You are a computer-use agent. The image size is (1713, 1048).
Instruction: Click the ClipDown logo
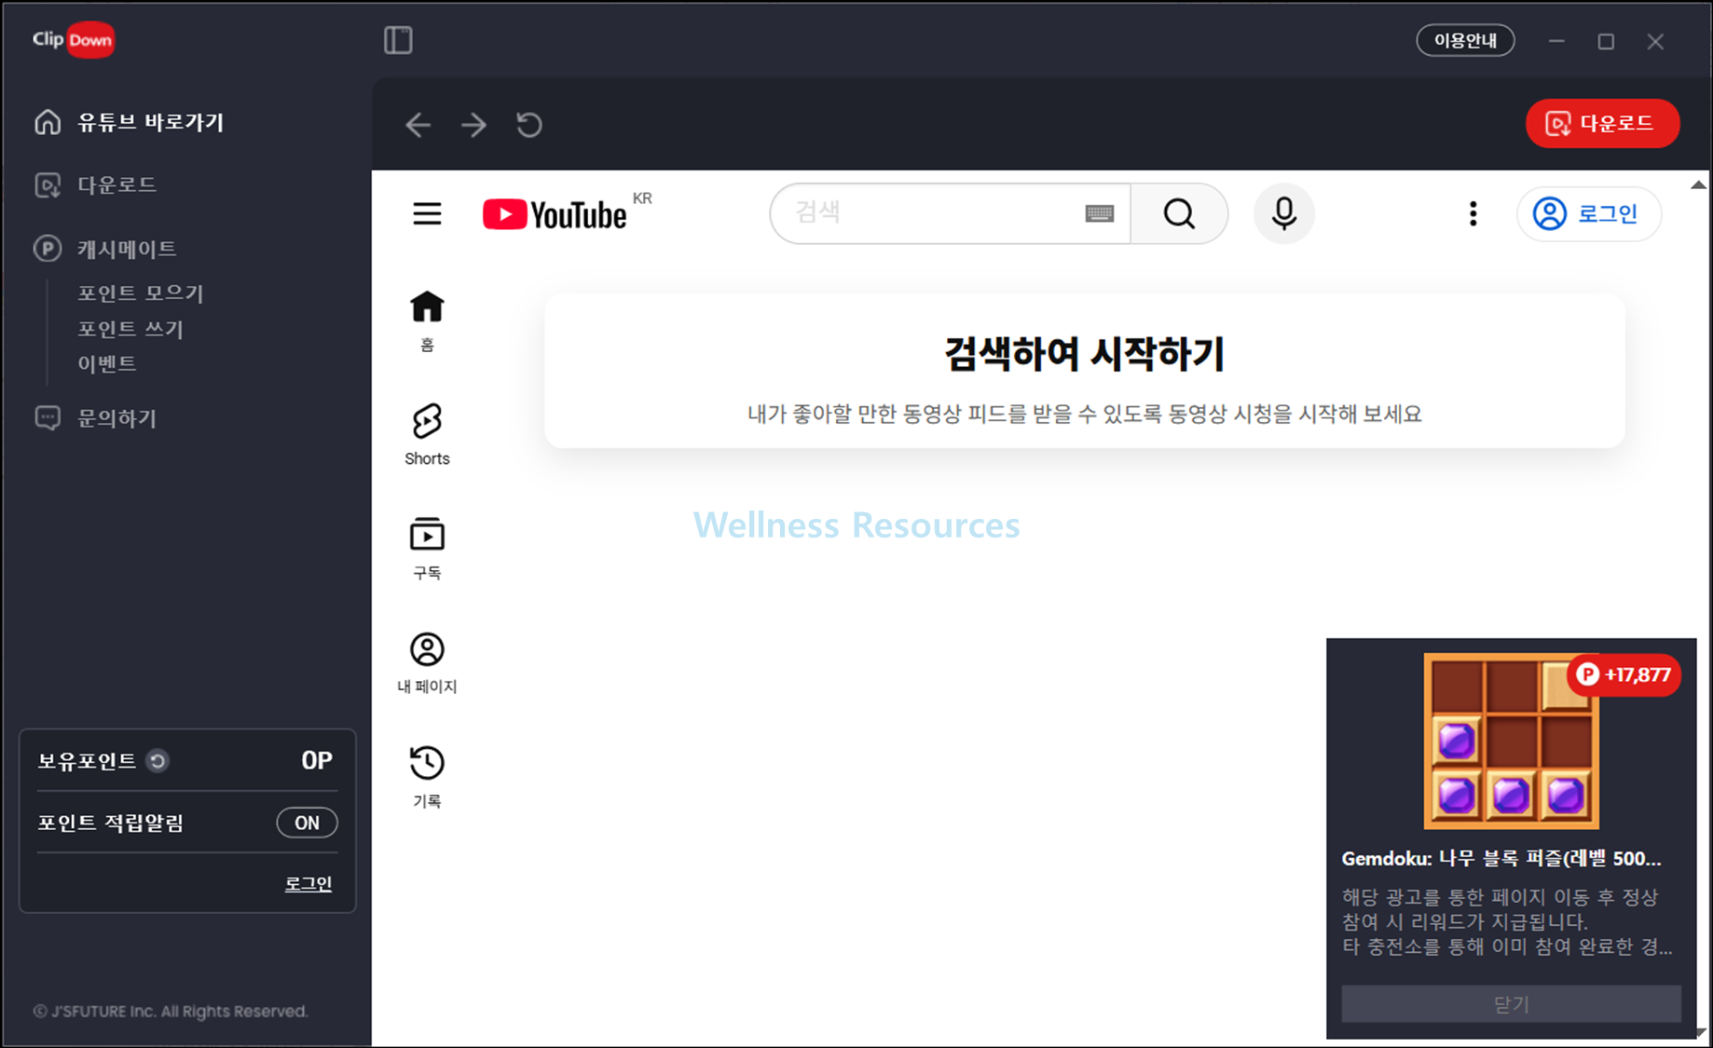click(73, 40)
